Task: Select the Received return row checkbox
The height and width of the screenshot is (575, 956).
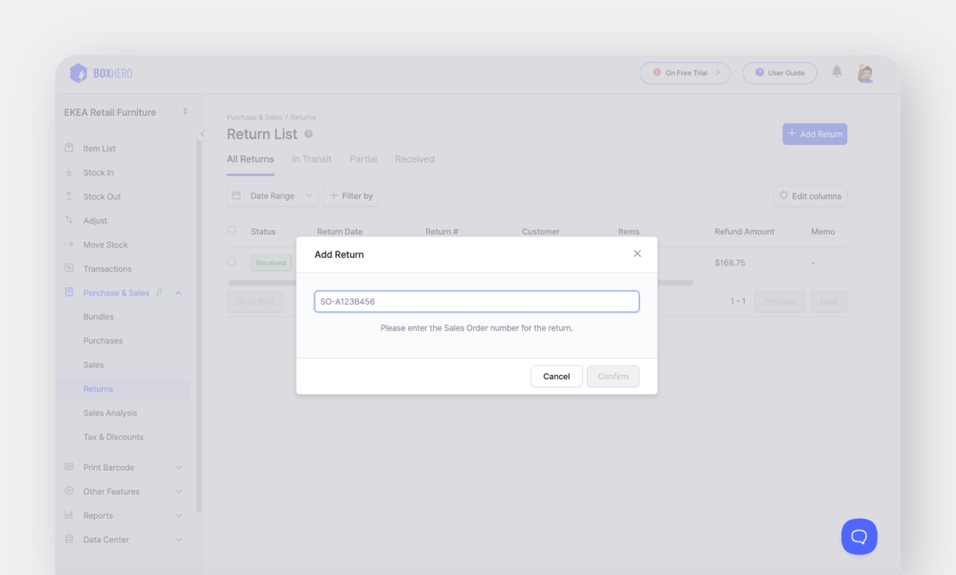Action: point(231,261)
